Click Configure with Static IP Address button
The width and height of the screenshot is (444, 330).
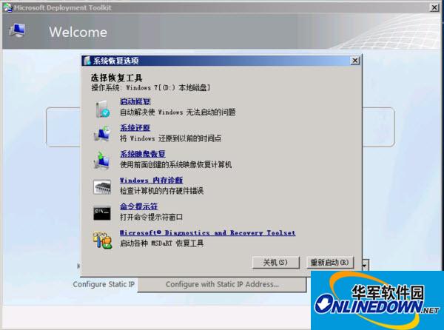click(x=222, y=284)
